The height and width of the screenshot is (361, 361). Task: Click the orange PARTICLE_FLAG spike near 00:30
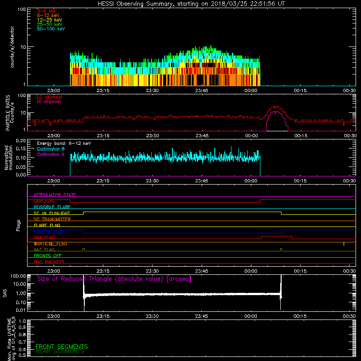click(x=344, y=244)
